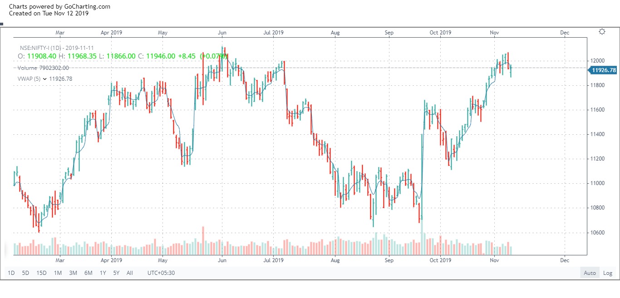Show the All history range
Image resolution: width=620 pixels, height=298 pixels.
pyautogui.click(x=129, y=273)
